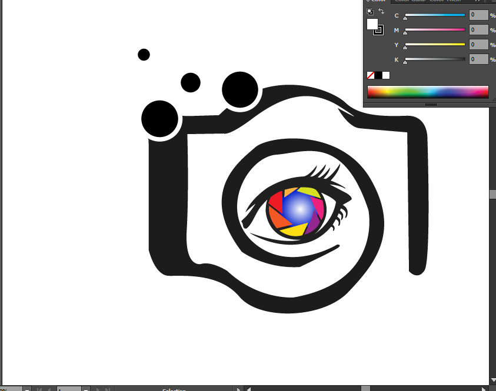496x391 pixels.
Task: Go to the last artboard
Action: coord(108,389)
